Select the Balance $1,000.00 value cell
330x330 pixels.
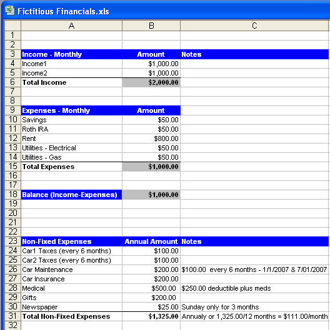(151, 195)
